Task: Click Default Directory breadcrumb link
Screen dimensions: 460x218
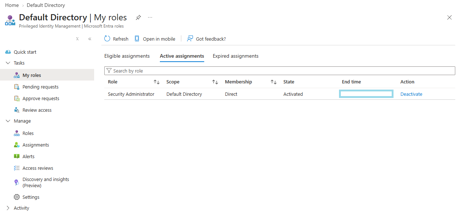Action: tap(46, 5)
